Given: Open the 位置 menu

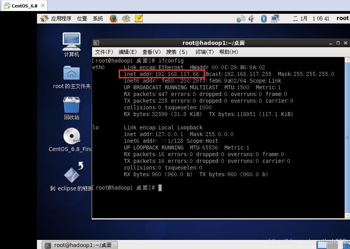Looking at the screenshot, I should point(82,18).
